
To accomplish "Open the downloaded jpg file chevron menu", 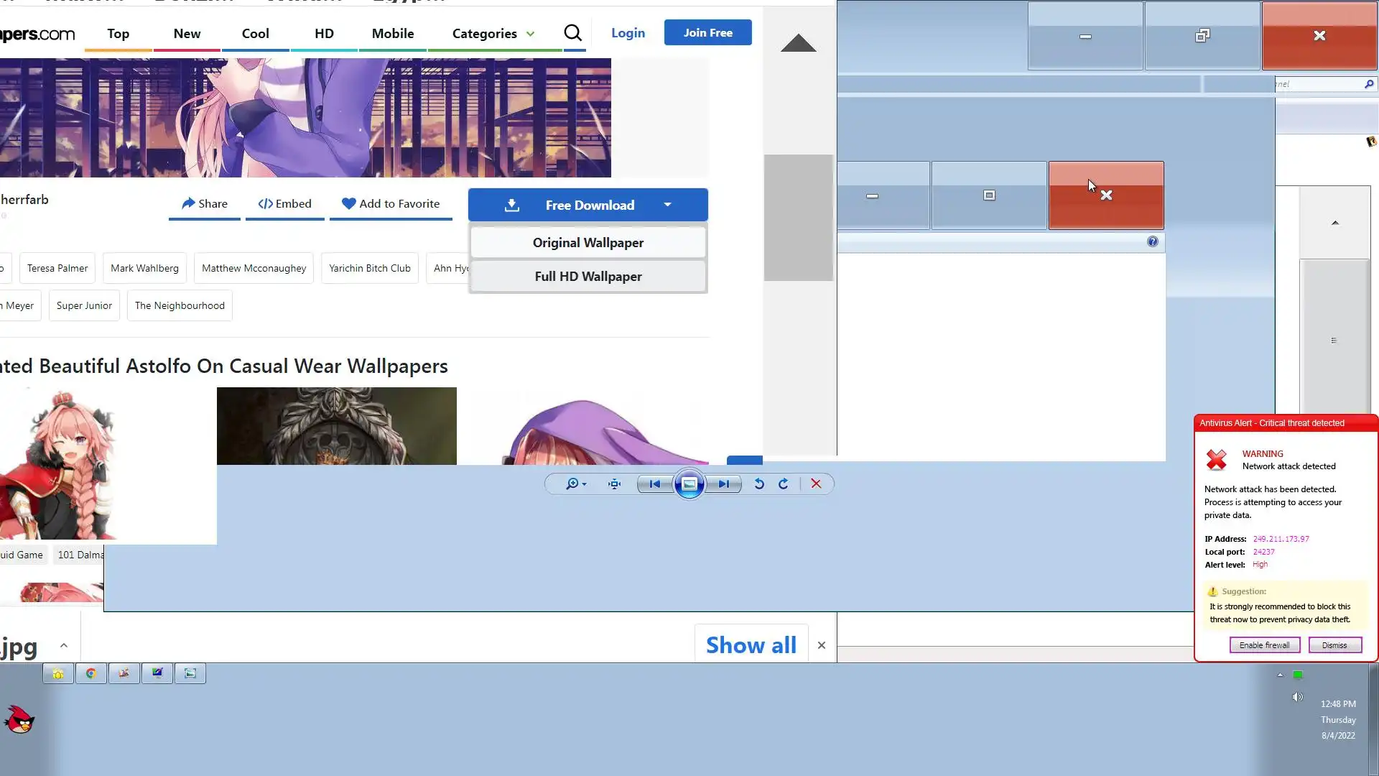I will (64, 645).
